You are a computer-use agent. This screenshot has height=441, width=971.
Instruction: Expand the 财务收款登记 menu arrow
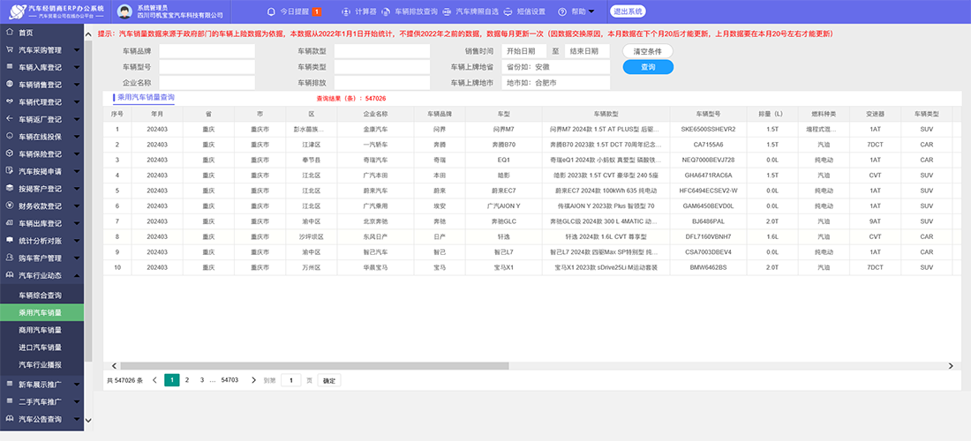76,206
